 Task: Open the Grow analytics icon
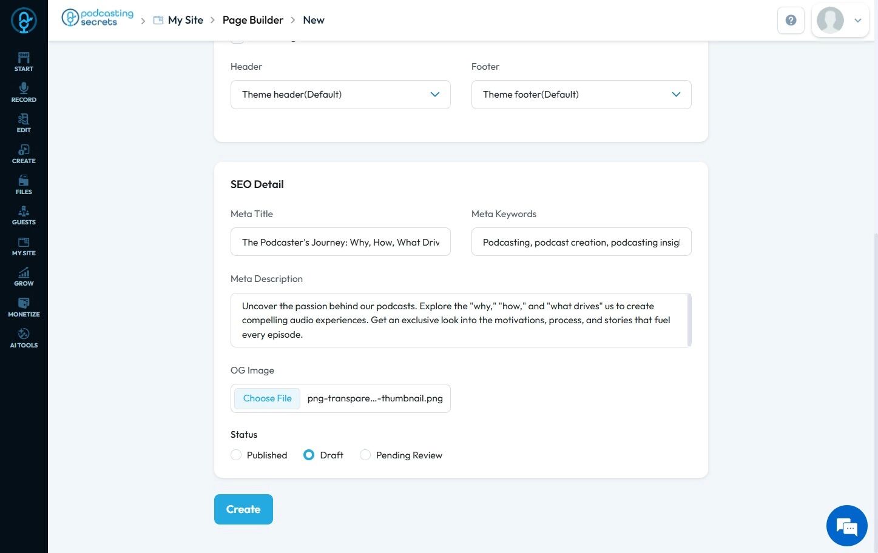coord(24,276)
